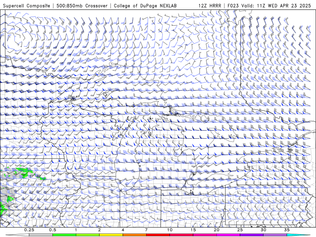316x237 pixels.
Task: Click the 'Supercell Composite' title text
Action: point(26,6)
